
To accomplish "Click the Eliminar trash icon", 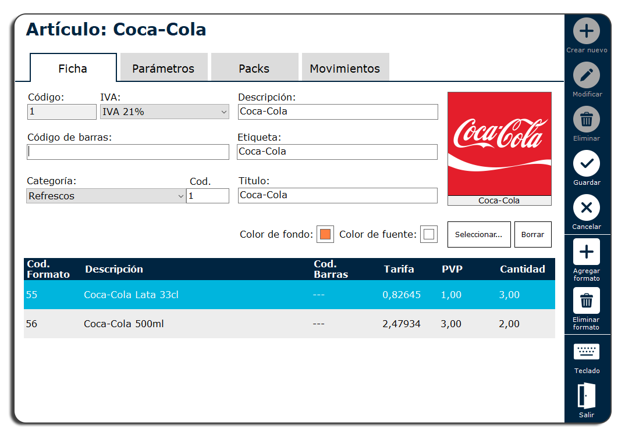I will click(587, 119).
